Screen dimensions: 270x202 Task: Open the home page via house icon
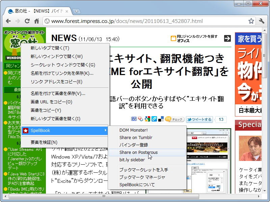coord(36,21)
